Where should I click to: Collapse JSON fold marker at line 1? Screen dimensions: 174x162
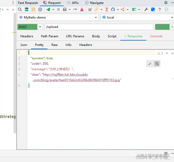point(27,53)
